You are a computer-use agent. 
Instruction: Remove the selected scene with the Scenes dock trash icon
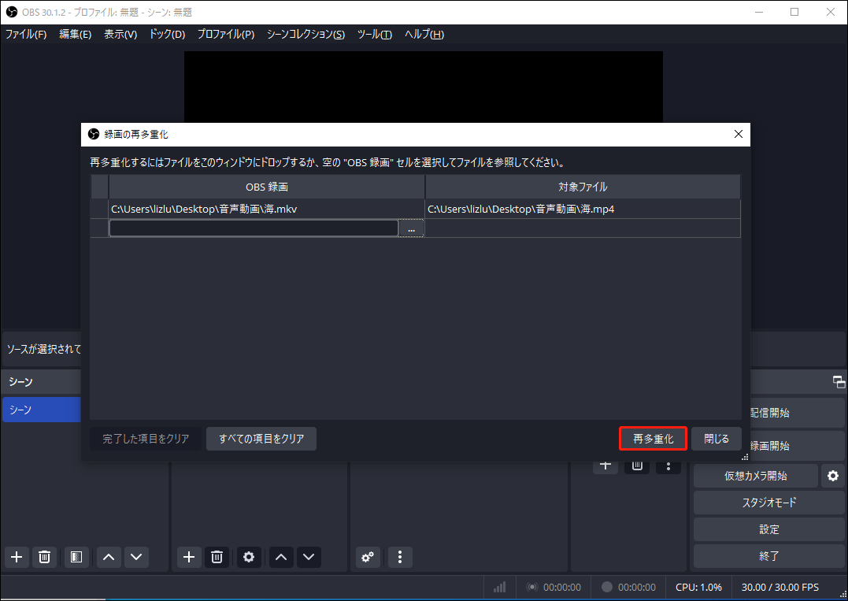(x=44, y=557)
